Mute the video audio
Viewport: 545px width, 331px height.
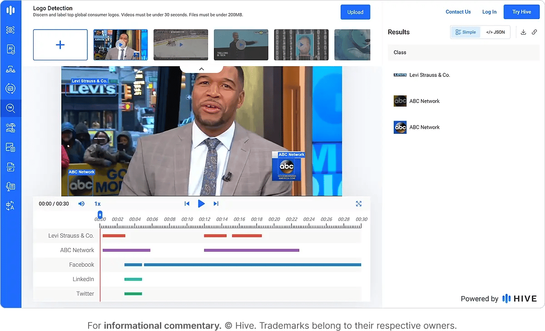point(81,204)
